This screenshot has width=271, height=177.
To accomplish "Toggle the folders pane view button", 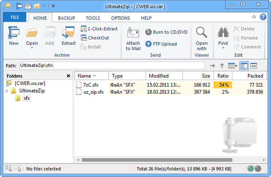I will click(244, 66).
